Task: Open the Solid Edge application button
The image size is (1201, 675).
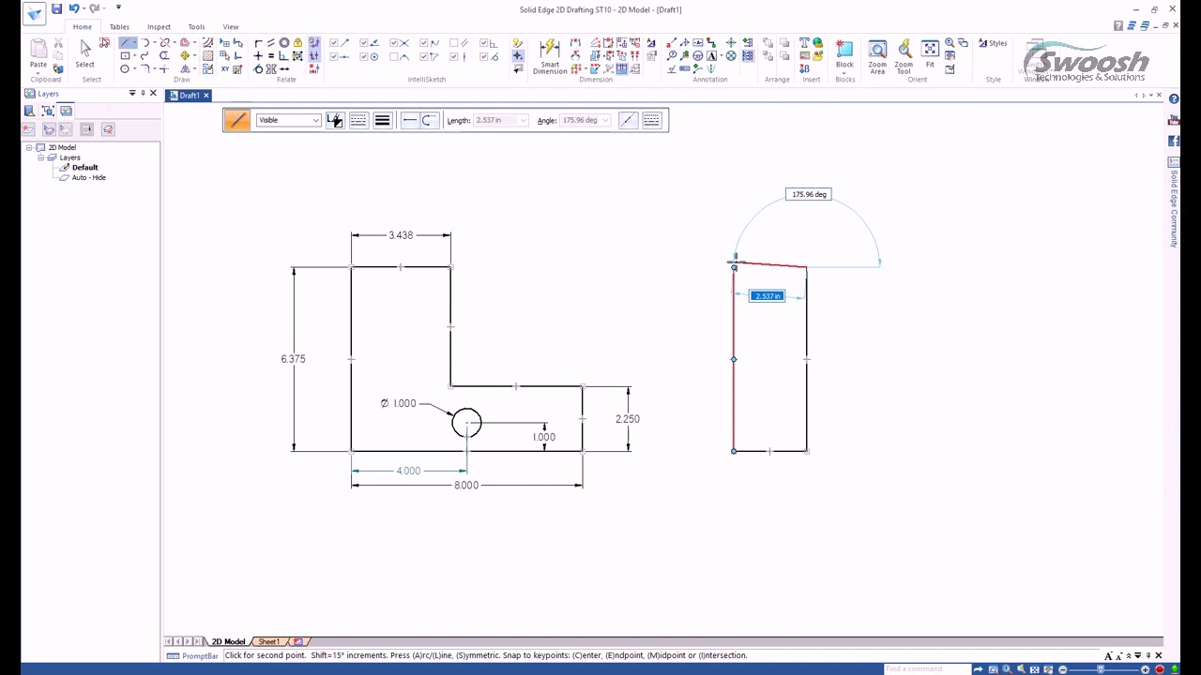Action: [x=34, y=12]
